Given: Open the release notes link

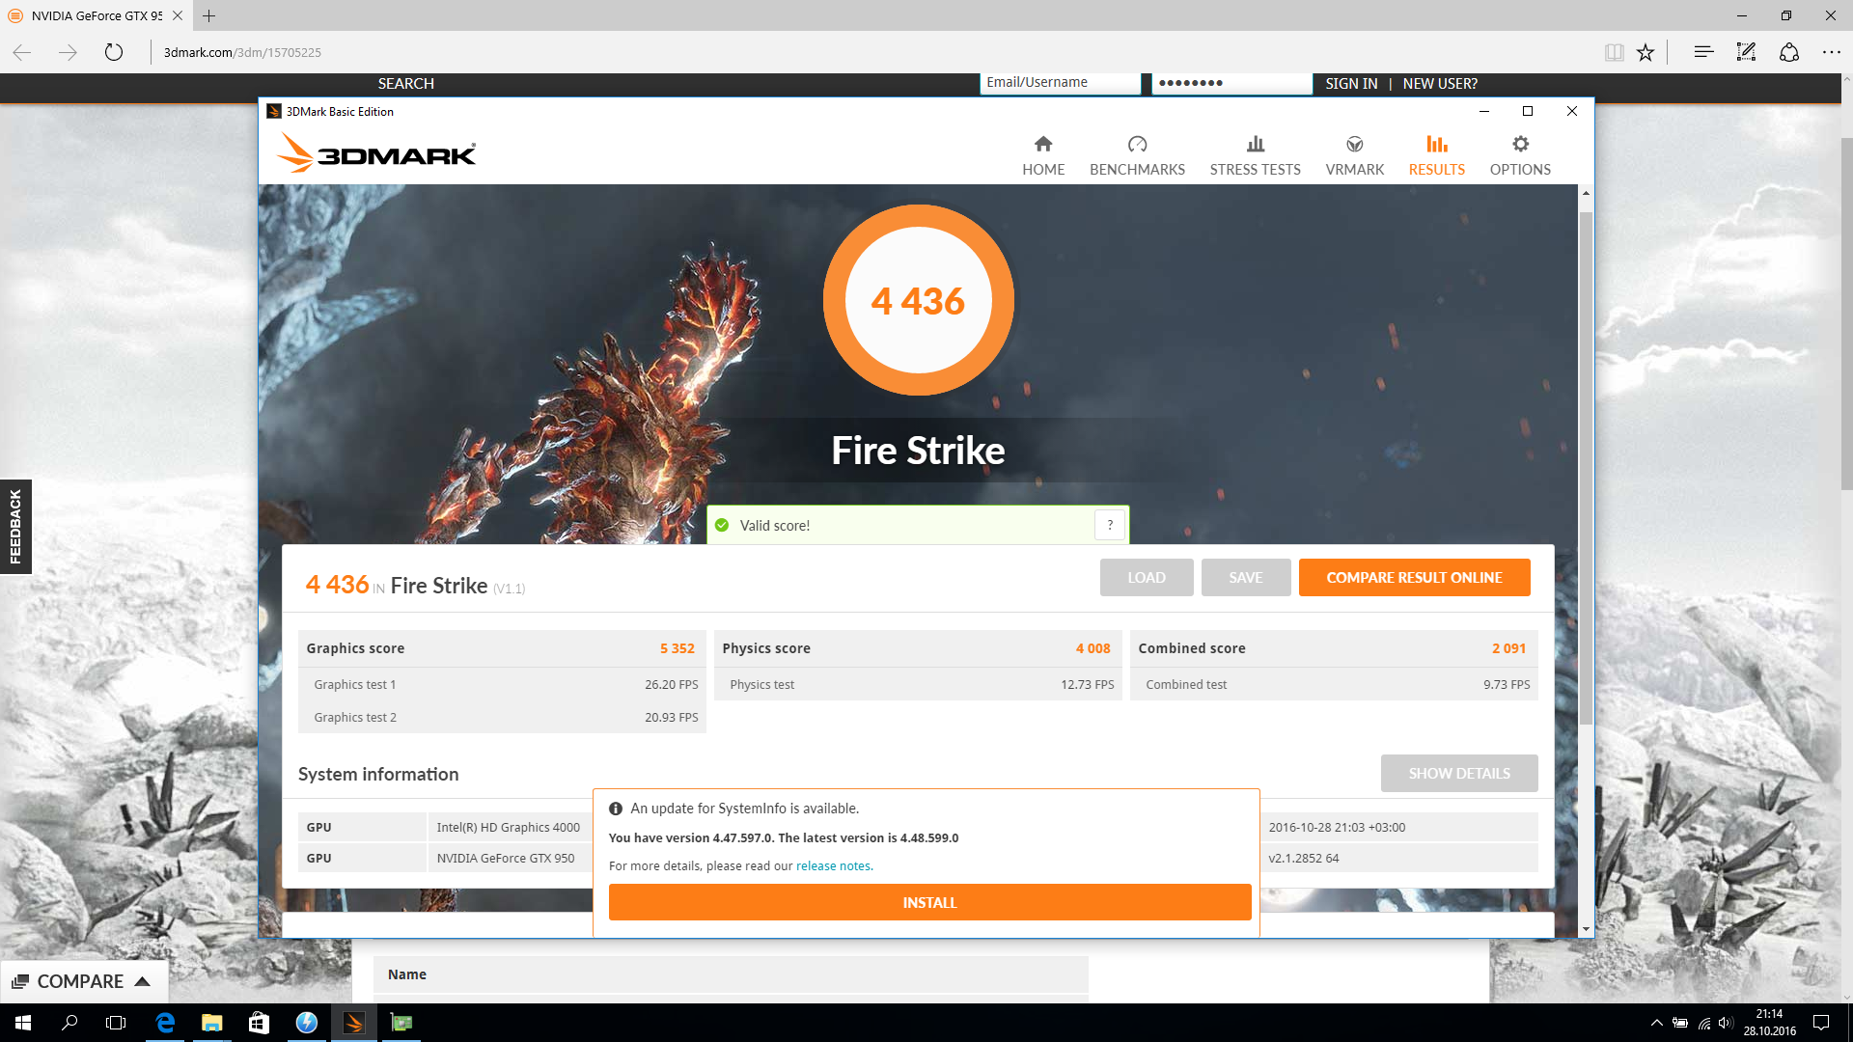Looking at the screenshot, I should [834, 865].
